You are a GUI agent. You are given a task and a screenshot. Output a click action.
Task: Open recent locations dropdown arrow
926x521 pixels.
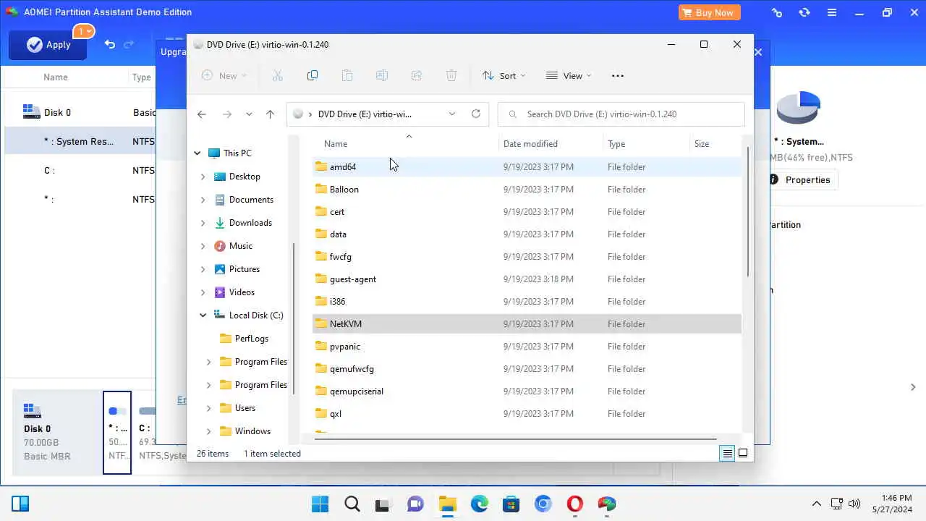pyautogui.click(x=249, y=114)
